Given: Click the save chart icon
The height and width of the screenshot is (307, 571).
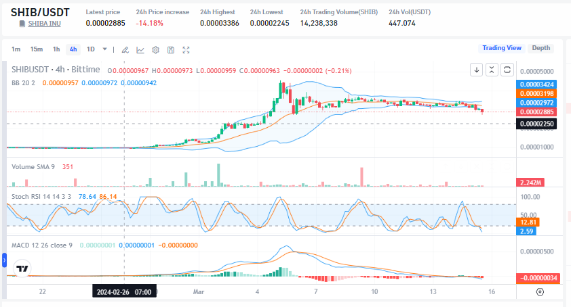Looking at the screenshot, I should point(171,50).
